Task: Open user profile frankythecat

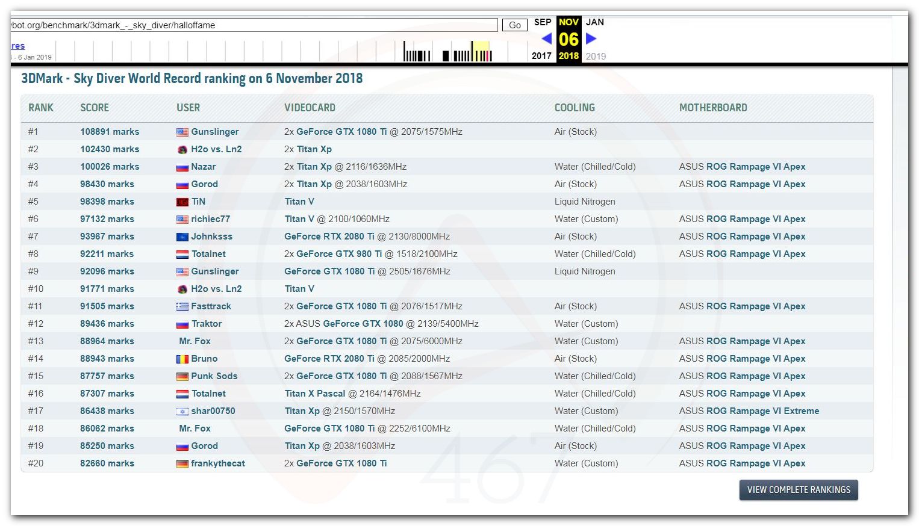Action: click(x=218, y=463)
